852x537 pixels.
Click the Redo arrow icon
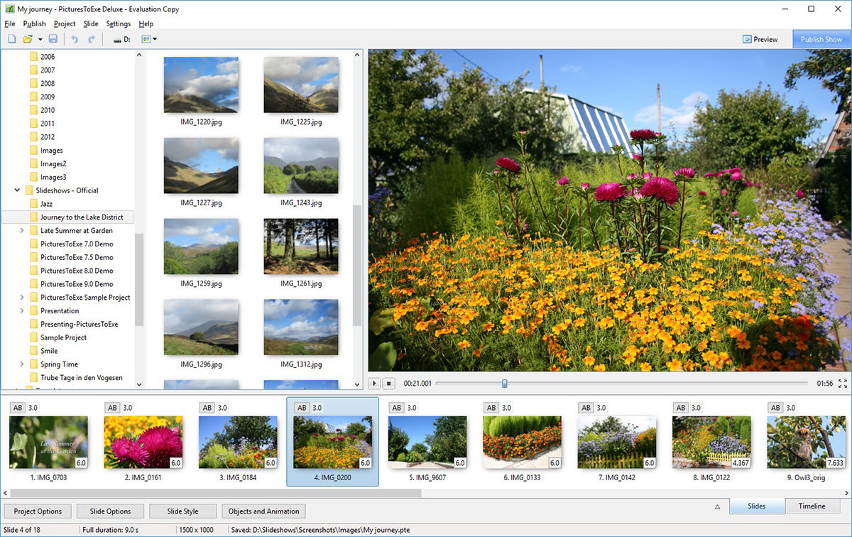91,39
